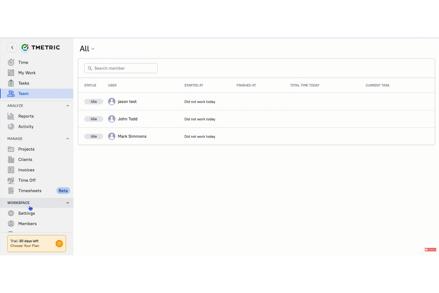The image size is (439, 293).
Task: Select the My Work icon
Action: (x=11, y=73)
